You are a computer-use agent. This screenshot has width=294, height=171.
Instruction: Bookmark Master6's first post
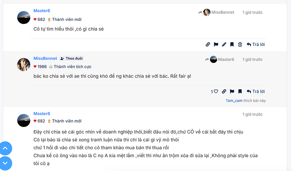[232, 44]
